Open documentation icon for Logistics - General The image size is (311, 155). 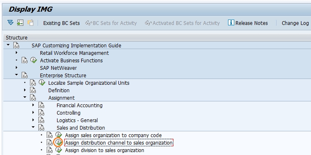point(41,121)
